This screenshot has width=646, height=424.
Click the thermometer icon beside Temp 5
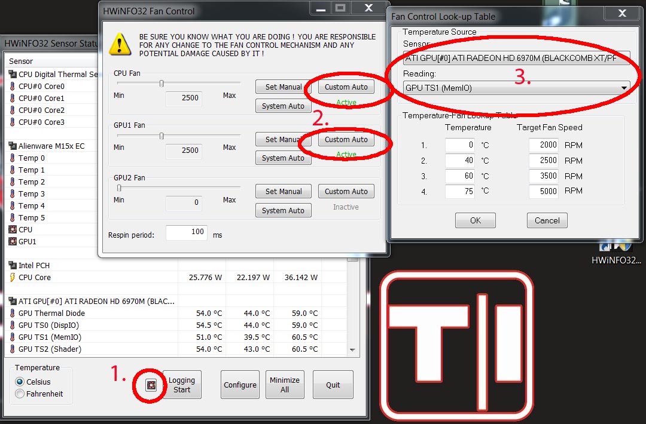point(13,217)
